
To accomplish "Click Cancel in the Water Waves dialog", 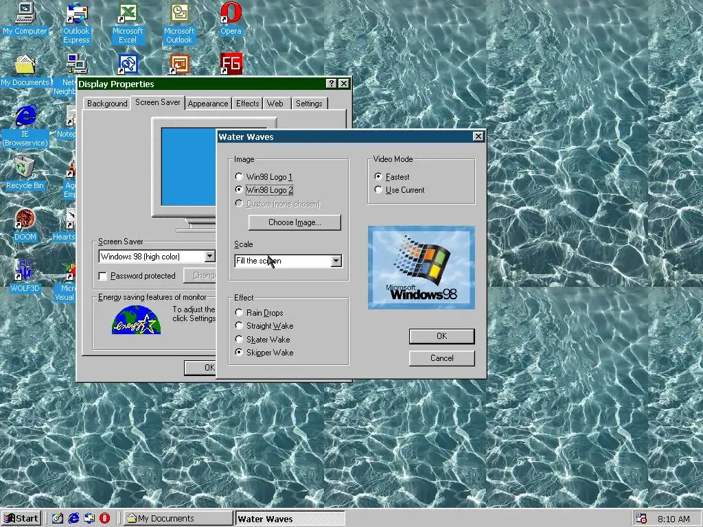I will (x=441, y=358).
